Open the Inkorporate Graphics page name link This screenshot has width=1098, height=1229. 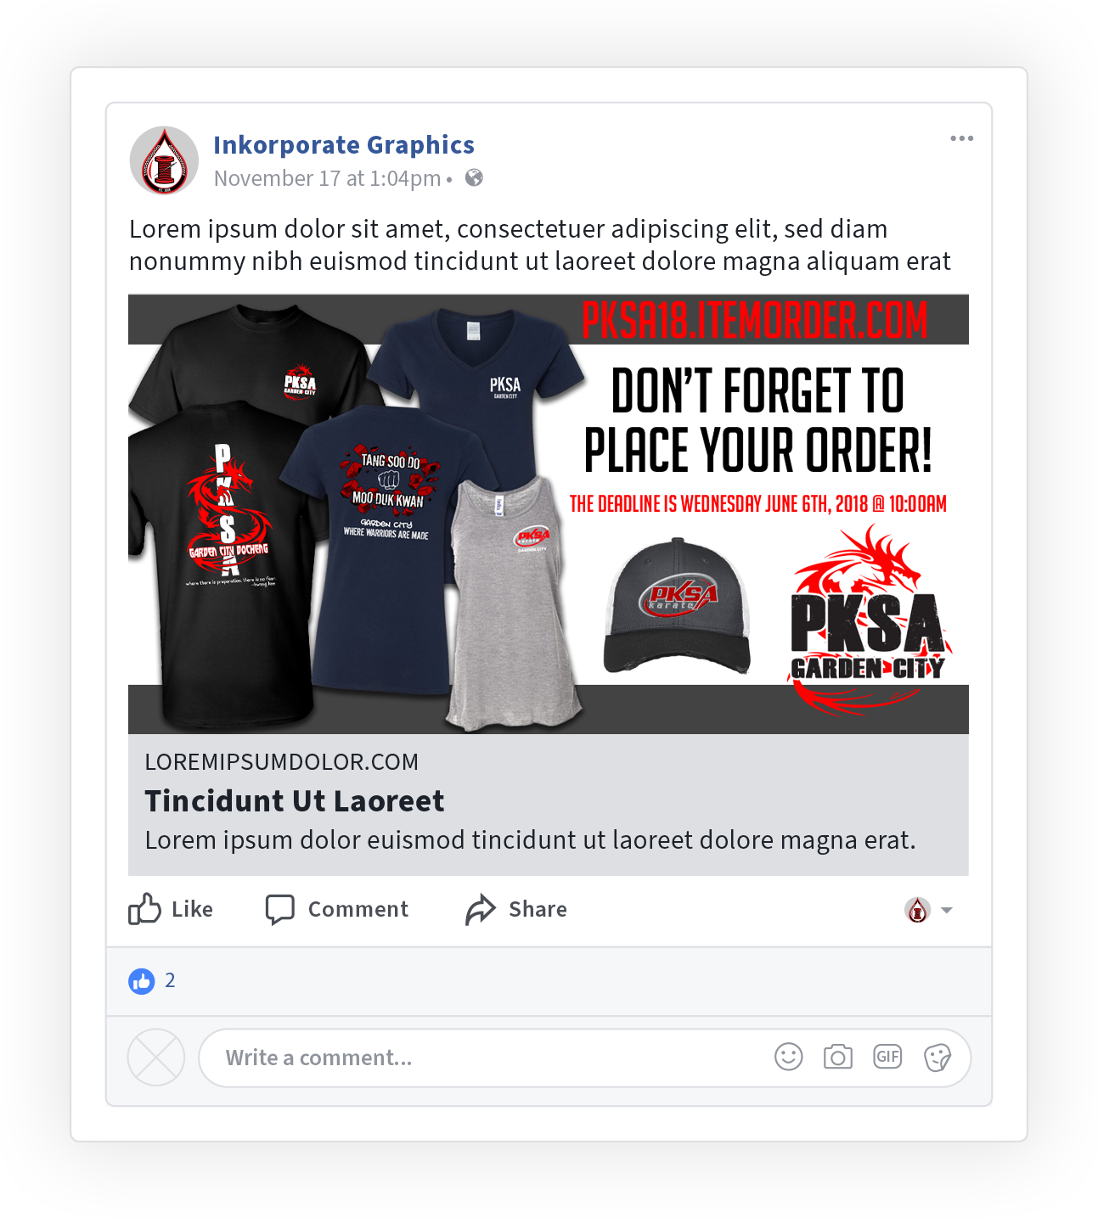pos(343,145)
